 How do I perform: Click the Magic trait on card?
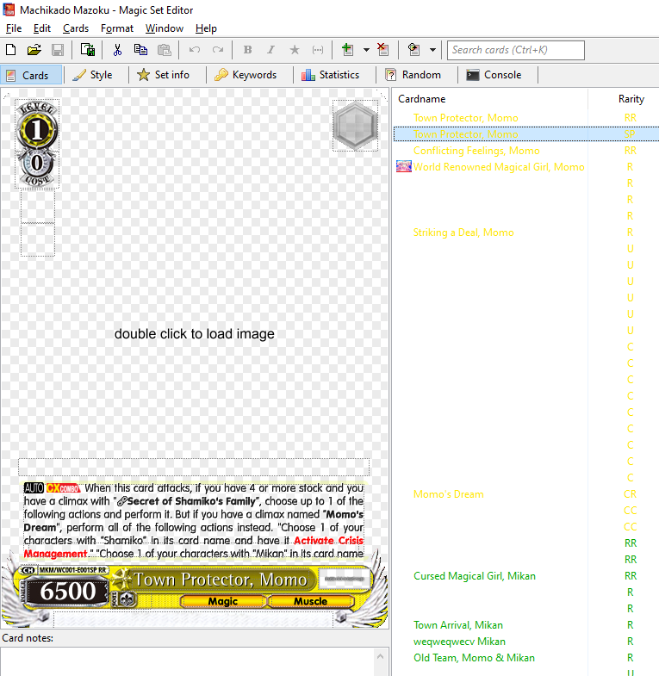click(222, 601)
